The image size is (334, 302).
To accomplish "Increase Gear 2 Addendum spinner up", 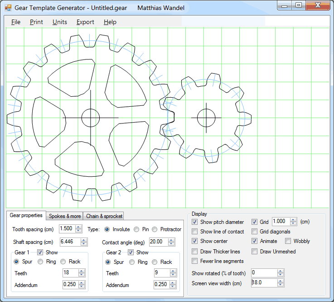I will (x=173, y=282).
